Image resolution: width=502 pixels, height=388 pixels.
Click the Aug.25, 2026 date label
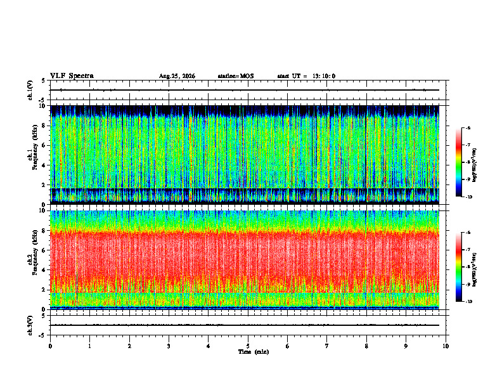click(177, 76)
